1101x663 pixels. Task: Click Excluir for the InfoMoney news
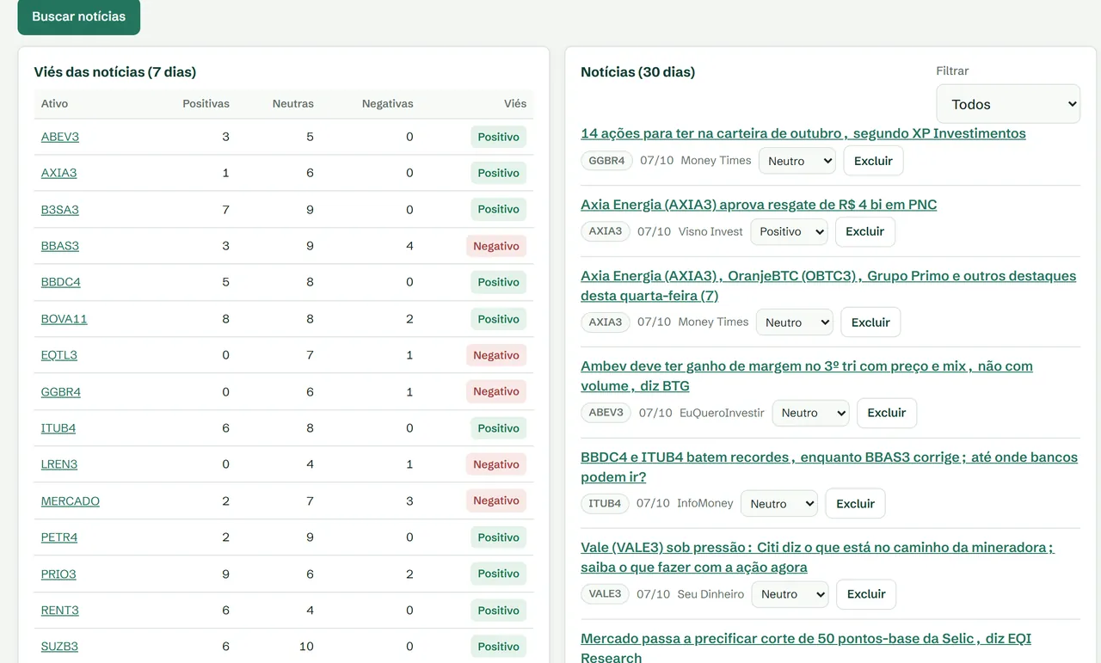(x=855, y=504)
